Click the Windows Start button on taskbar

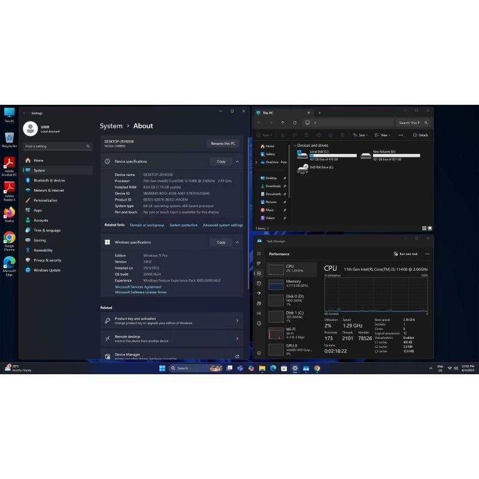162,368
